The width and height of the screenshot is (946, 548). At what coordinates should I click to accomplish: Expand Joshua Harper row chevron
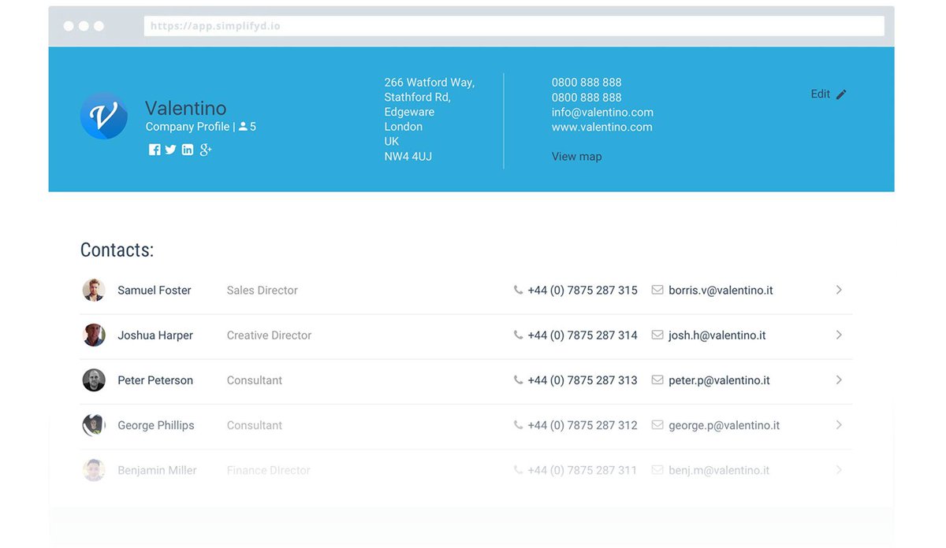pos(839,335)
